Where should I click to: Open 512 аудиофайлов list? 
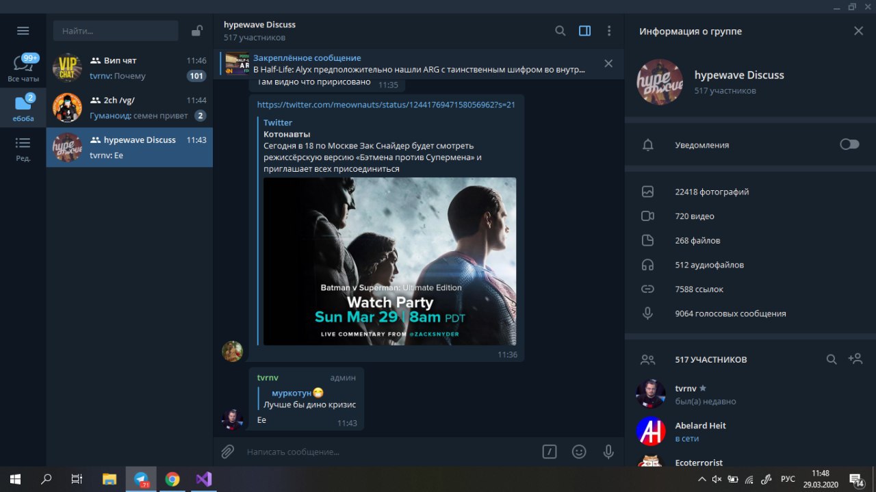coord(750,265)
